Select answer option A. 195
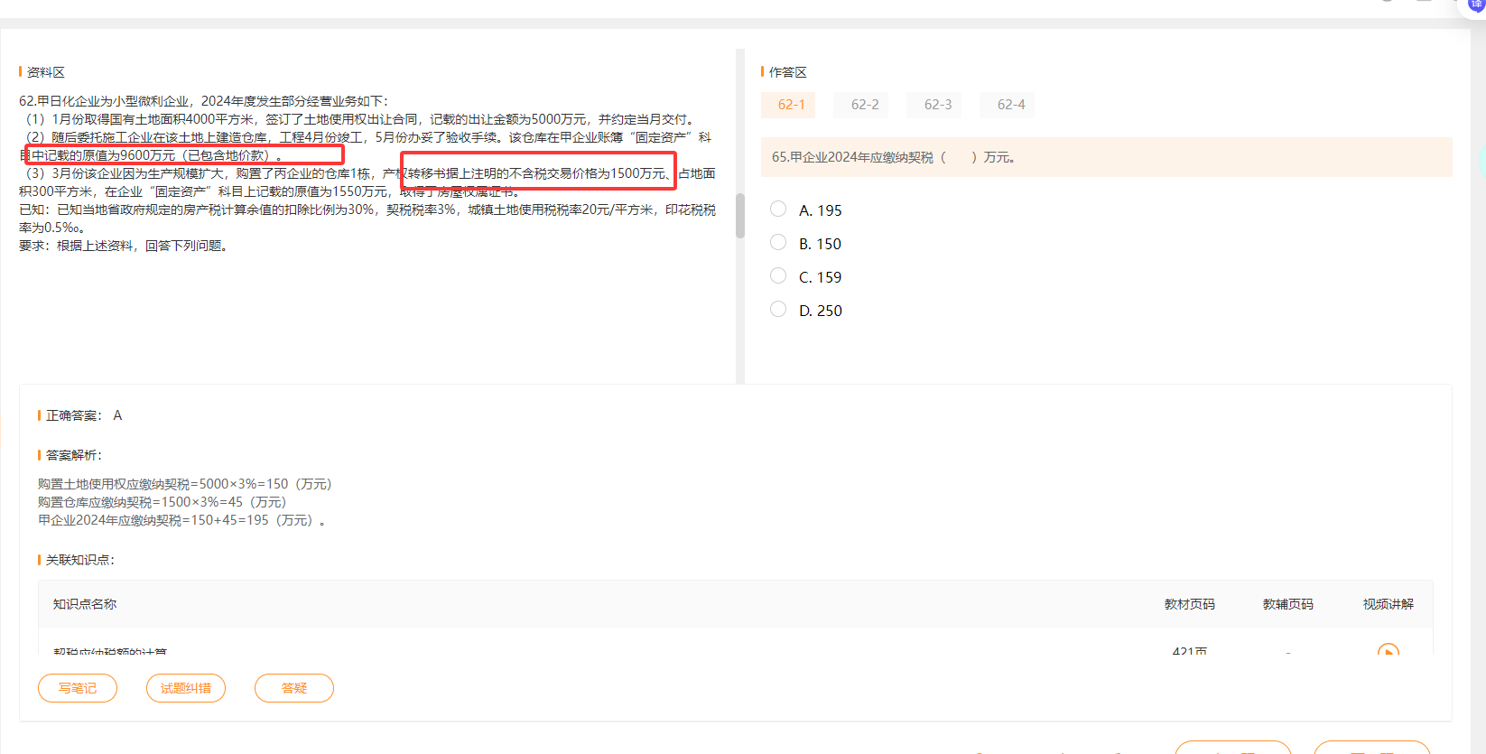 point(778,209)
